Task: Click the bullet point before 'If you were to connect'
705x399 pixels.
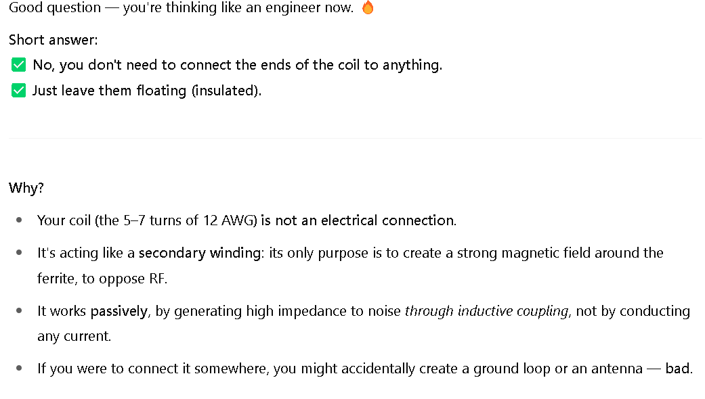Action: (x=19, y=368)
